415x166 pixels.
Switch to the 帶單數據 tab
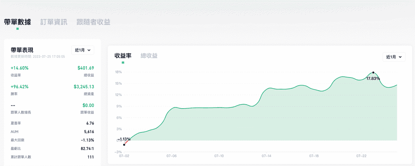(17, 22)
